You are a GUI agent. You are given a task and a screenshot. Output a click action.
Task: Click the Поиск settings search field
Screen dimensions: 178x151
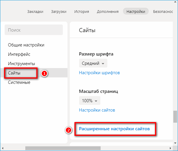(34, 30)
